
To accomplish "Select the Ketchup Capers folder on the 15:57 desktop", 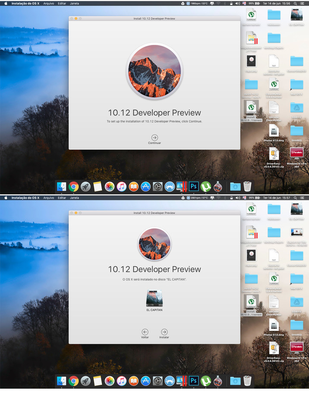I will pos(274,232).
